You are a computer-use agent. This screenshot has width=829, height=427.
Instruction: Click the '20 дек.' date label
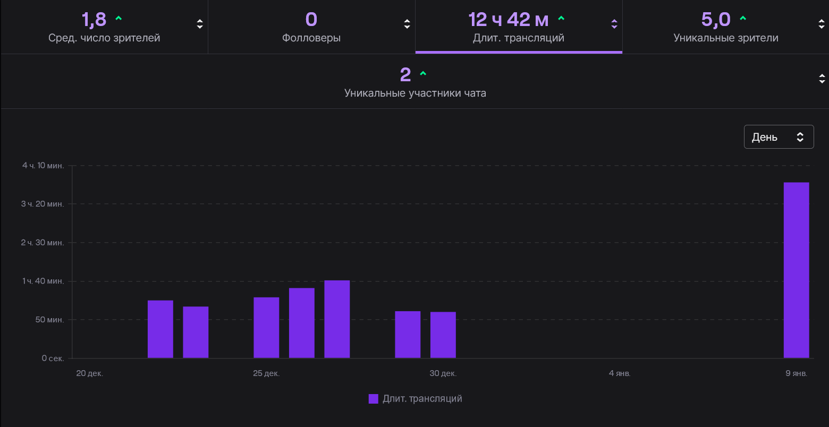90,374
